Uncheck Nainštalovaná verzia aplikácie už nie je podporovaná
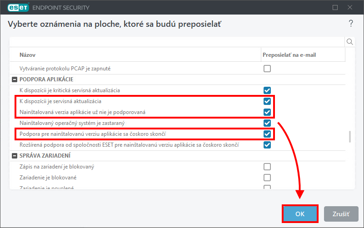The image size is (364, 228). click(267, 112)
